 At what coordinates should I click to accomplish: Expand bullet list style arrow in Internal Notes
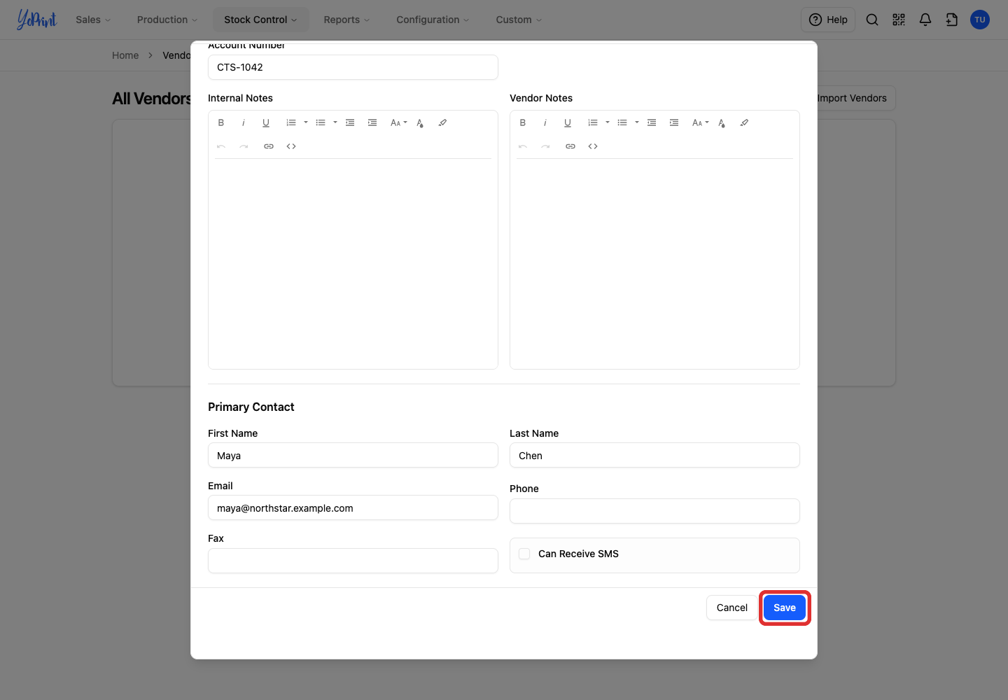click(x=335, y=122)
